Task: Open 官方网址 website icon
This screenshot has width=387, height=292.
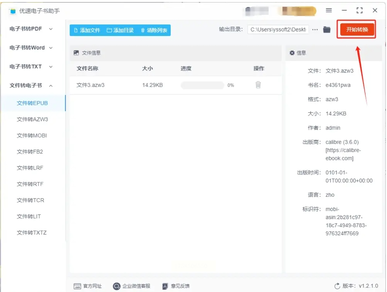Action: coord(77,286)
